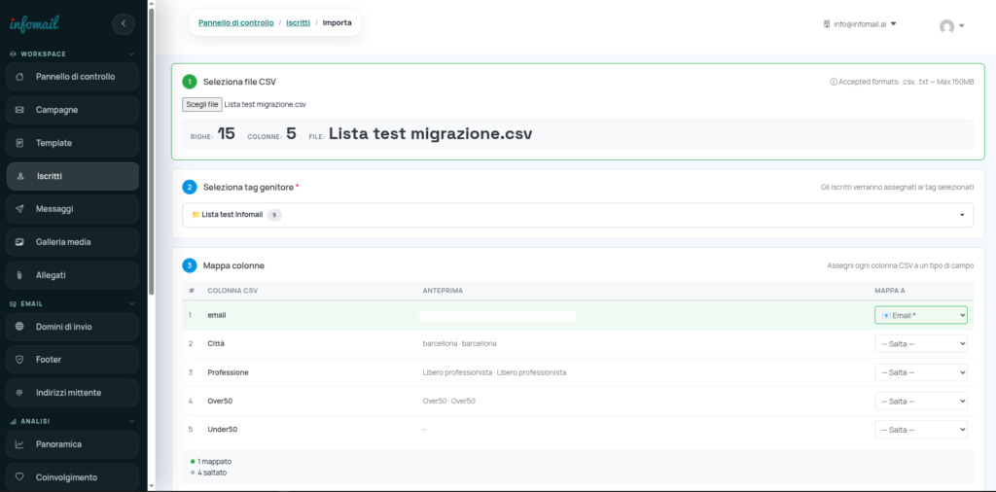Screen dimensions: 996x492
Task: Click the Galleria media image icon
Action: pos(20,242)
